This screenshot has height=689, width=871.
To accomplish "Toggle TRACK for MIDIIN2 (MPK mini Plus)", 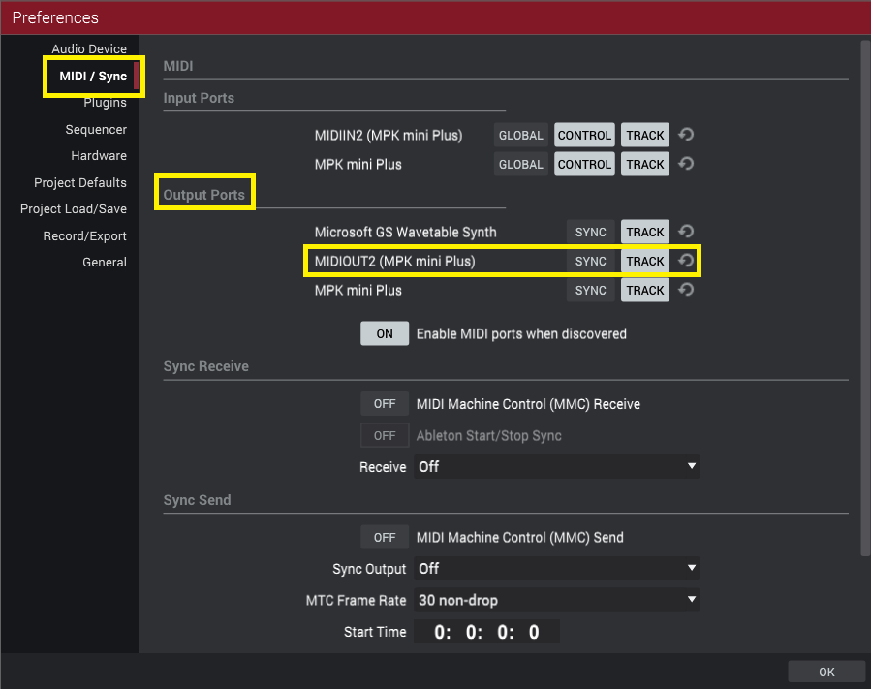I will click(645, 135).
